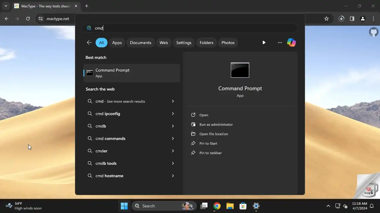
Task: Open a new Chrome tab
Action: 86,6
